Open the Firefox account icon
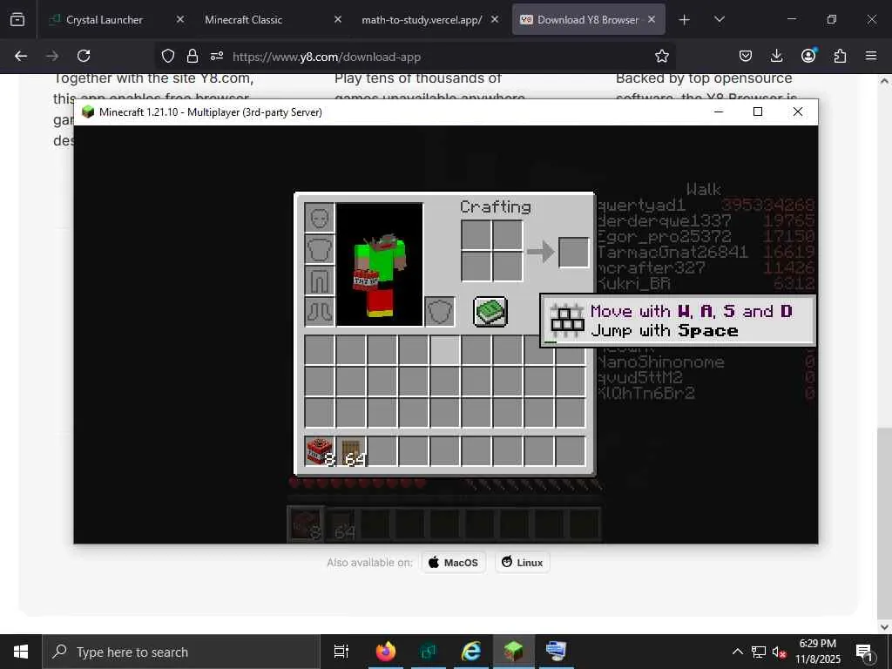This screenshot has height=669, width=892. coord(808,56)
